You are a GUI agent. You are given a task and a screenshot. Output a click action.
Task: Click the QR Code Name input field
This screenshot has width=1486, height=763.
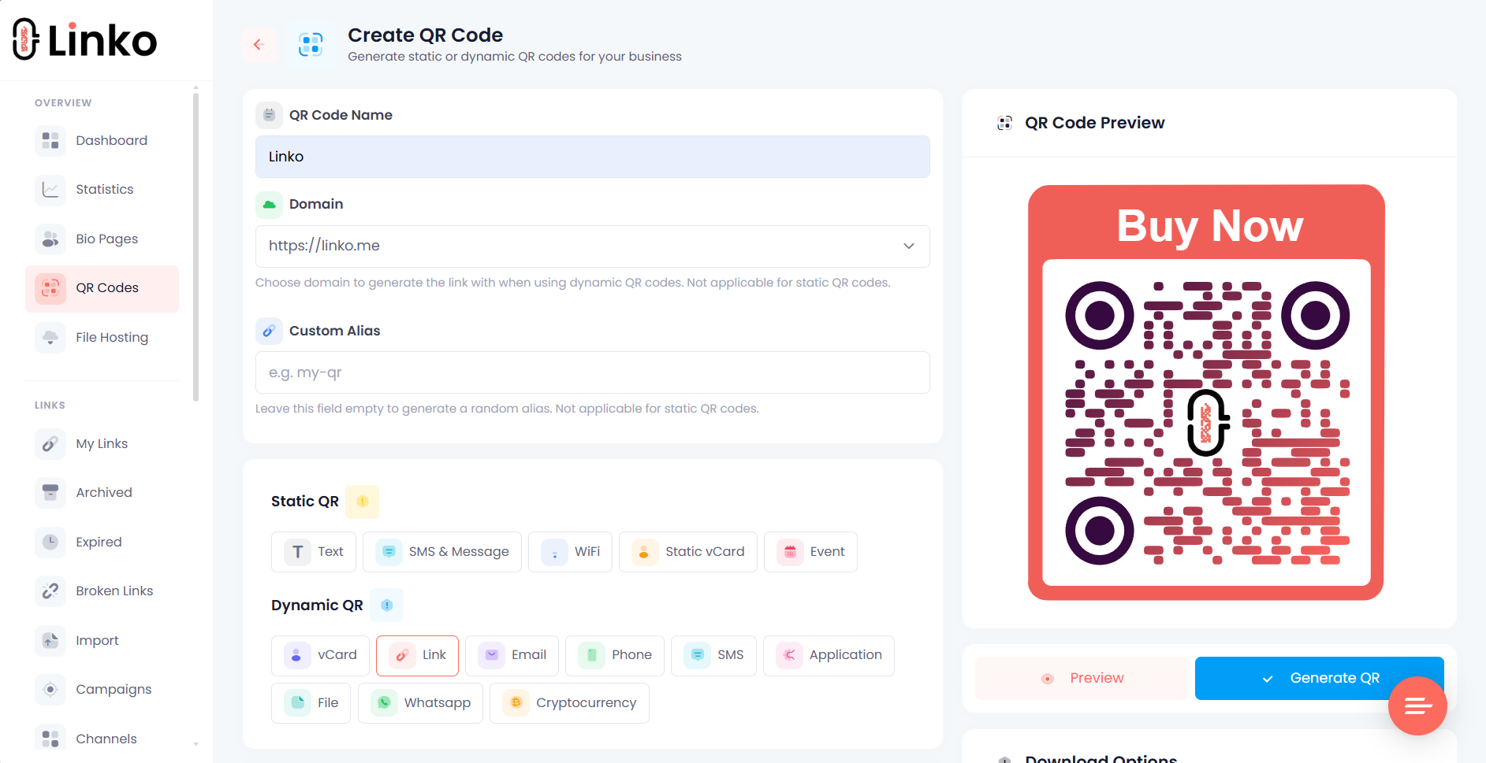click(x=593, y=157)
